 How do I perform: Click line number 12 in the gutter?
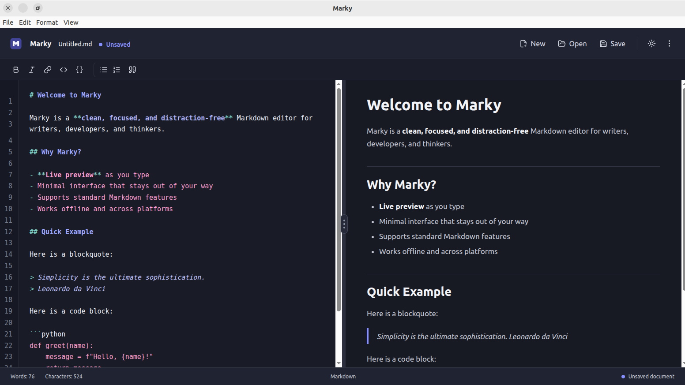click(8, 232)
